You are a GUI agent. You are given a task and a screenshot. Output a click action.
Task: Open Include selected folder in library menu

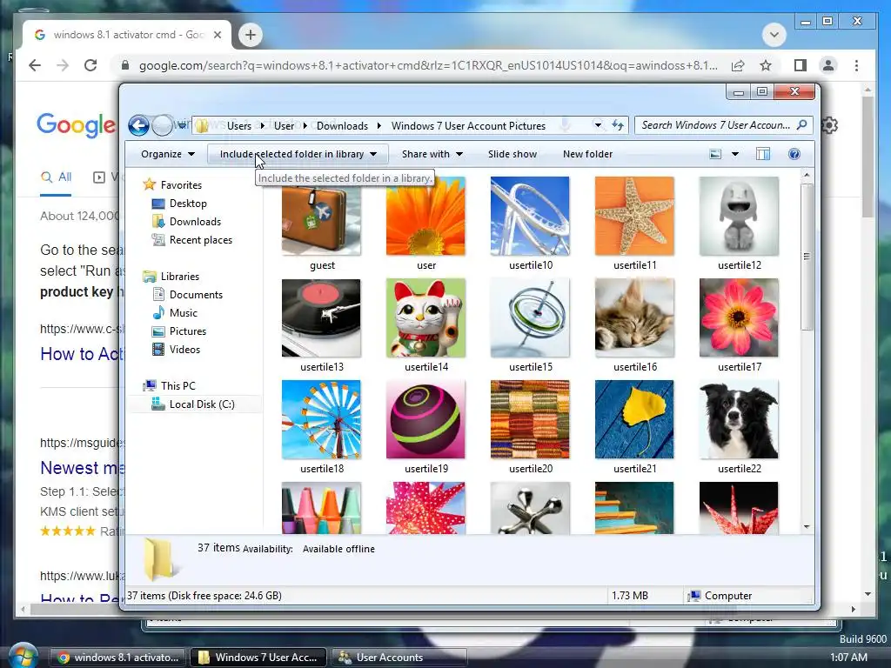pos(298,154)
